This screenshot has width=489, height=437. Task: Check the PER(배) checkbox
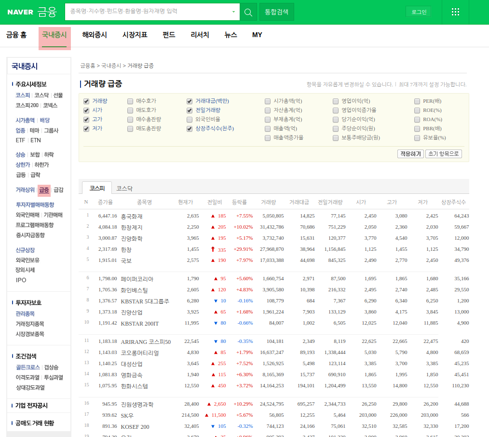tap(417, 101)
